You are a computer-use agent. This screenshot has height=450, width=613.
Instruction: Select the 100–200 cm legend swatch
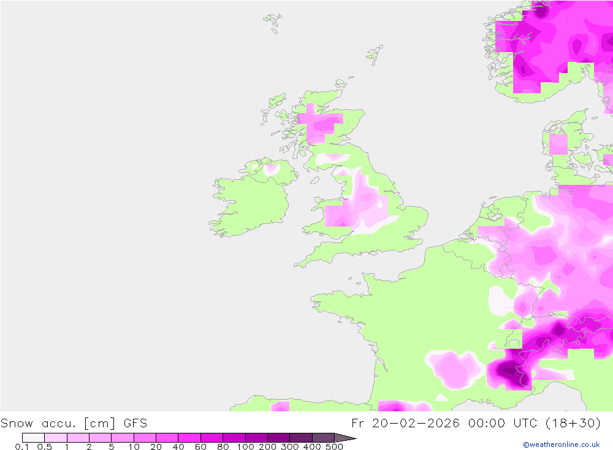point(256,438)
